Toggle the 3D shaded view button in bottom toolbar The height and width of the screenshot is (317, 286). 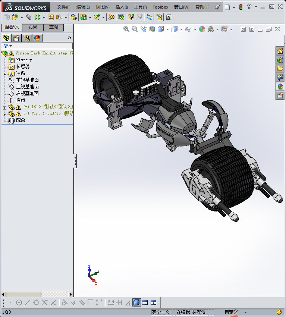pos(136,302)
